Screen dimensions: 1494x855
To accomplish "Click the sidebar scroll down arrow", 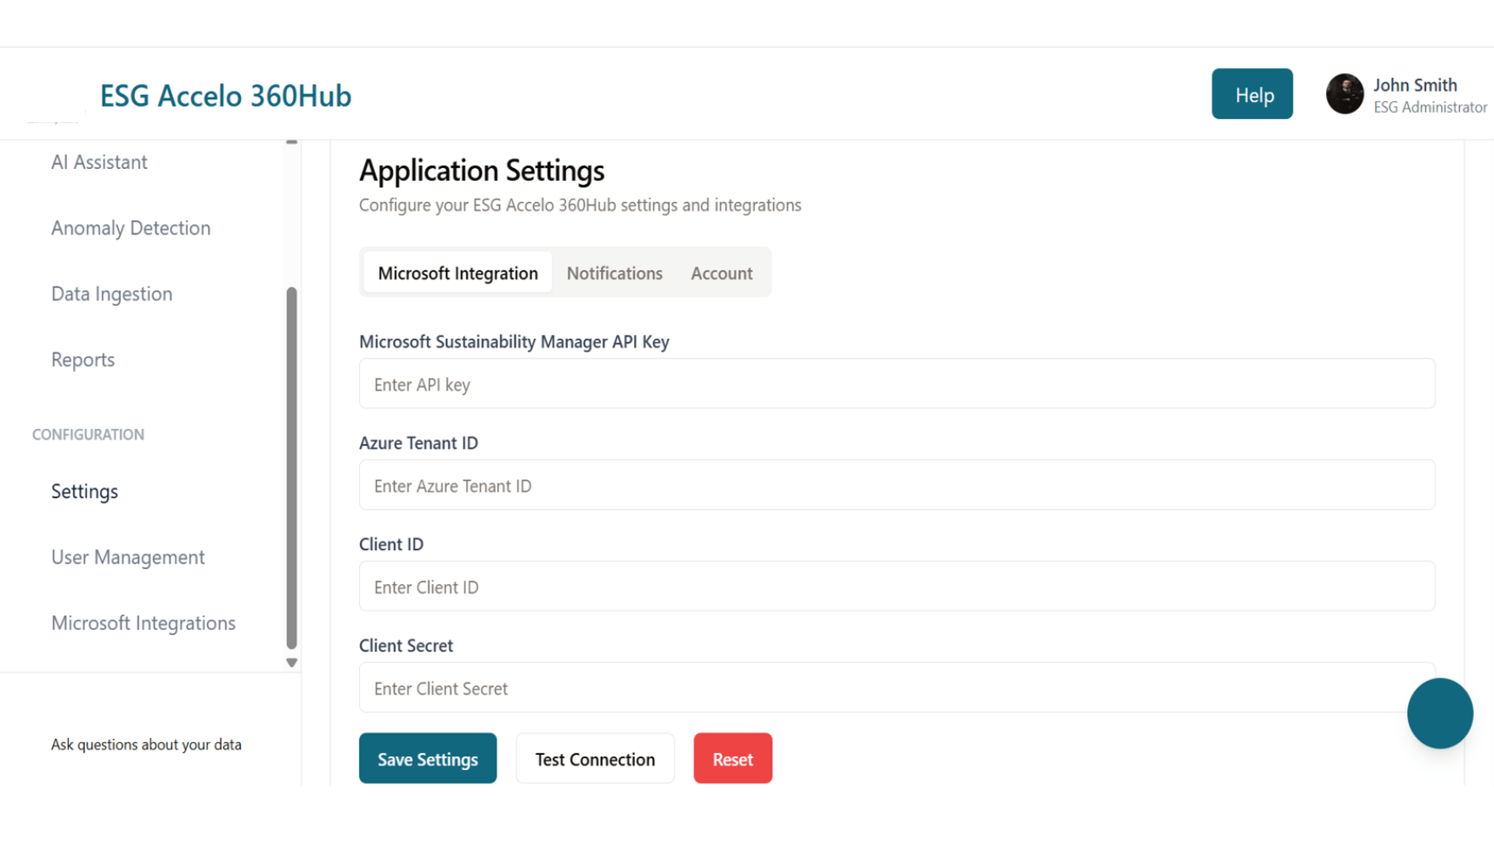I will (x=292, y=662).
